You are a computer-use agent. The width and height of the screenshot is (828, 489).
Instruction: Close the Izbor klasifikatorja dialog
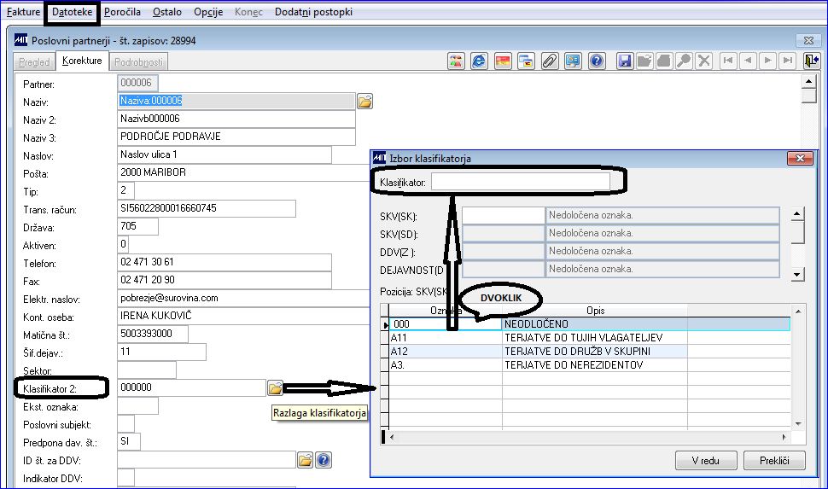tap(800, 158)
